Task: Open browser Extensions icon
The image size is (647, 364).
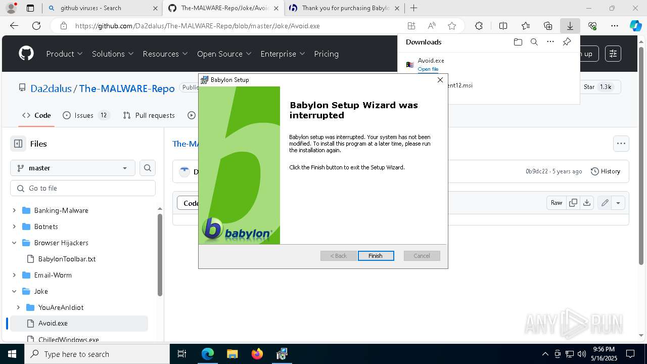Action: (x=479, y=26)
